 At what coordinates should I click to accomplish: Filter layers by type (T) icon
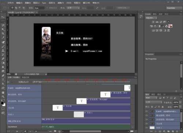[x=168, y=98]
